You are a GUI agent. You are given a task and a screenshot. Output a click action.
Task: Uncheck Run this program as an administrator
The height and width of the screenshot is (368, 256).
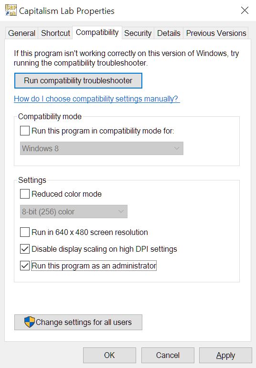[25, 266]
